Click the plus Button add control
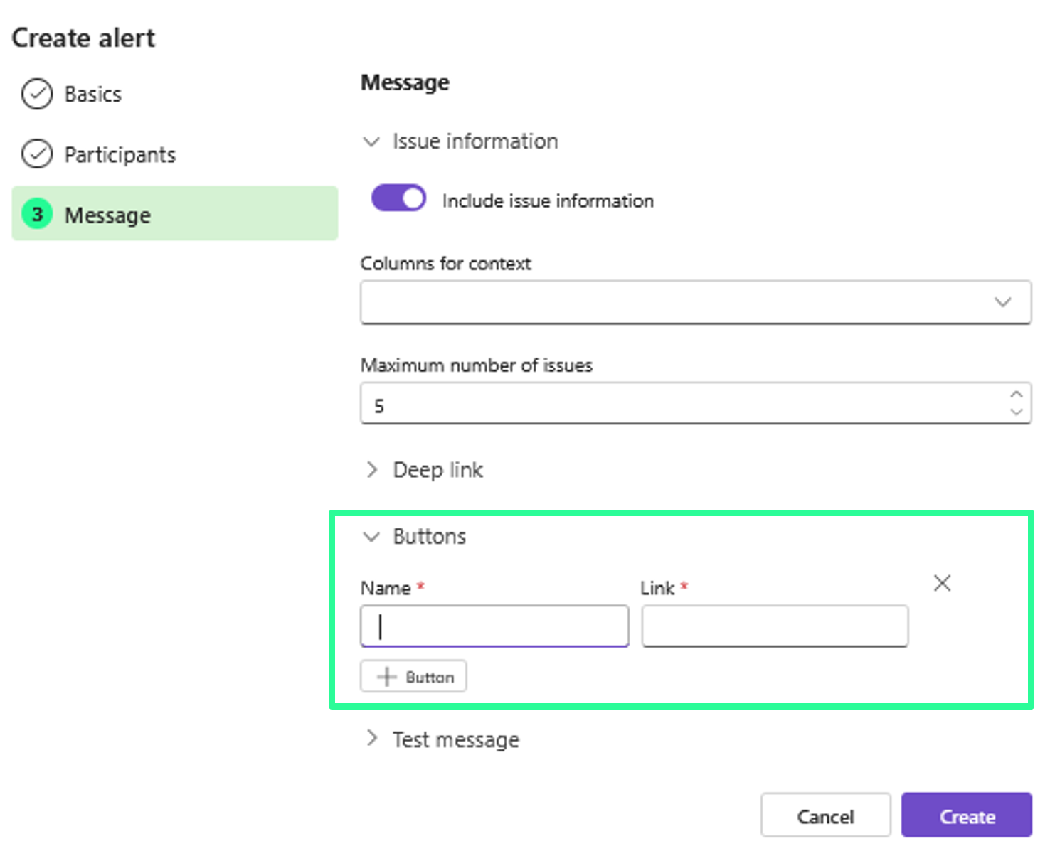Image resolution: width=1050 pixels, height=851 pixels. point(413,676)
